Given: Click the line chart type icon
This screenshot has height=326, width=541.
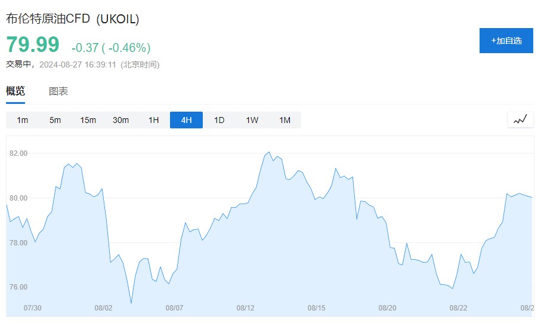Looking at the screenshot, I should click(x=520, y=120).
